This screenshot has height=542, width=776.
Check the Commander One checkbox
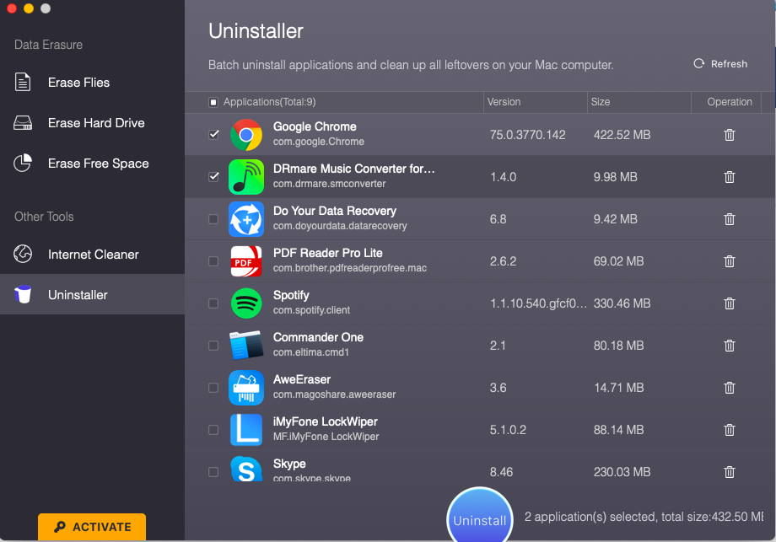click(213, 346)
